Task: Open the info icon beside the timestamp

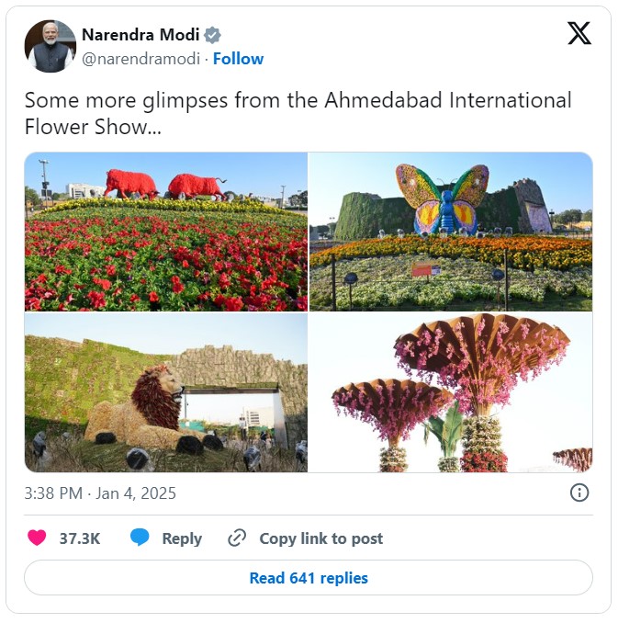Action: (x=579, y=493)
